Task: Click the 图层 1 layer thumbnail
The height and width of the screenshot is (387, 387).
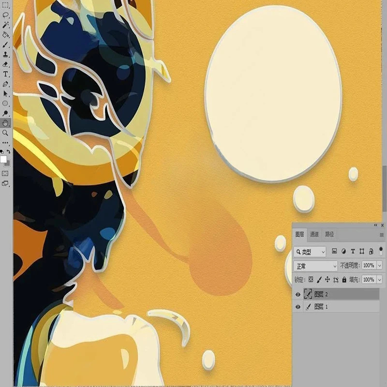Action: 308,307
